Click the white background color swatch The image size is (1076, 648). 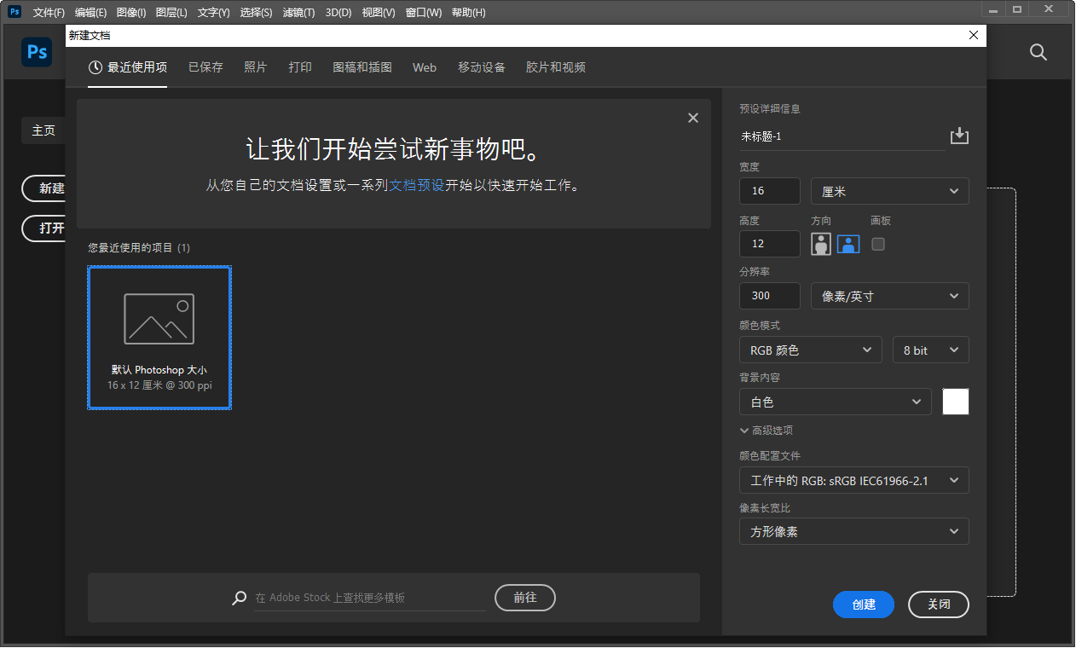point(955,402)
